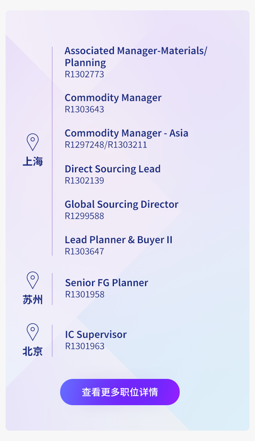Open IC Supervisor job in Beijing
Viewport: 255px width, 441px height.
coord(96,334)
